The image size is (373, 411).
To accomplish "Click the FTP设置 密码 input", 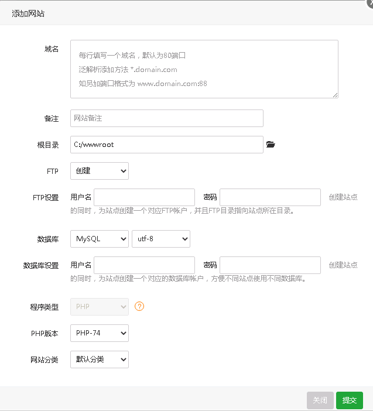I will (270, 197).
